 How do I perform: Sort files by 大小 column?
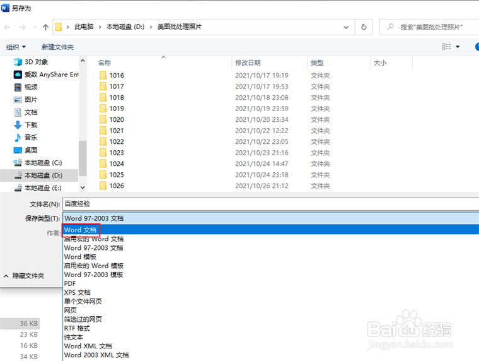coord(380,62)
